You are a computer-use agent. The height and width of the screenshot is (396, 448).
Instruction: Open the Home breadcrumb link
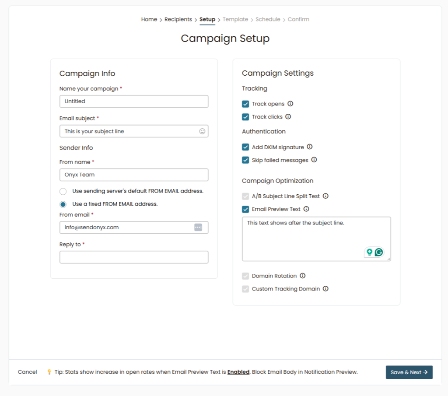[x=149, y=19]
